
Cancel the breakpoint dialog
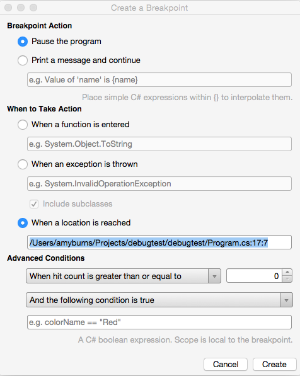point(226,364)
